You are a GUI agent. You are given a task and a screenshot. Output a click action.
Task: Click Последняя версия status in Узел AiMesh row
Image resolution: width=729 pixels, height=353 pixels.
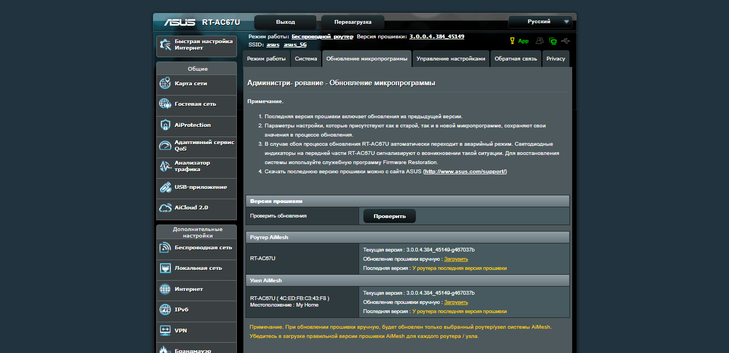coord(435,311)
